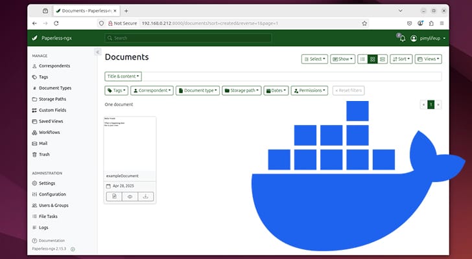Screen dimensions: 472x259
Task: Click the previous page arrow
Action: [x=424, y=104]
